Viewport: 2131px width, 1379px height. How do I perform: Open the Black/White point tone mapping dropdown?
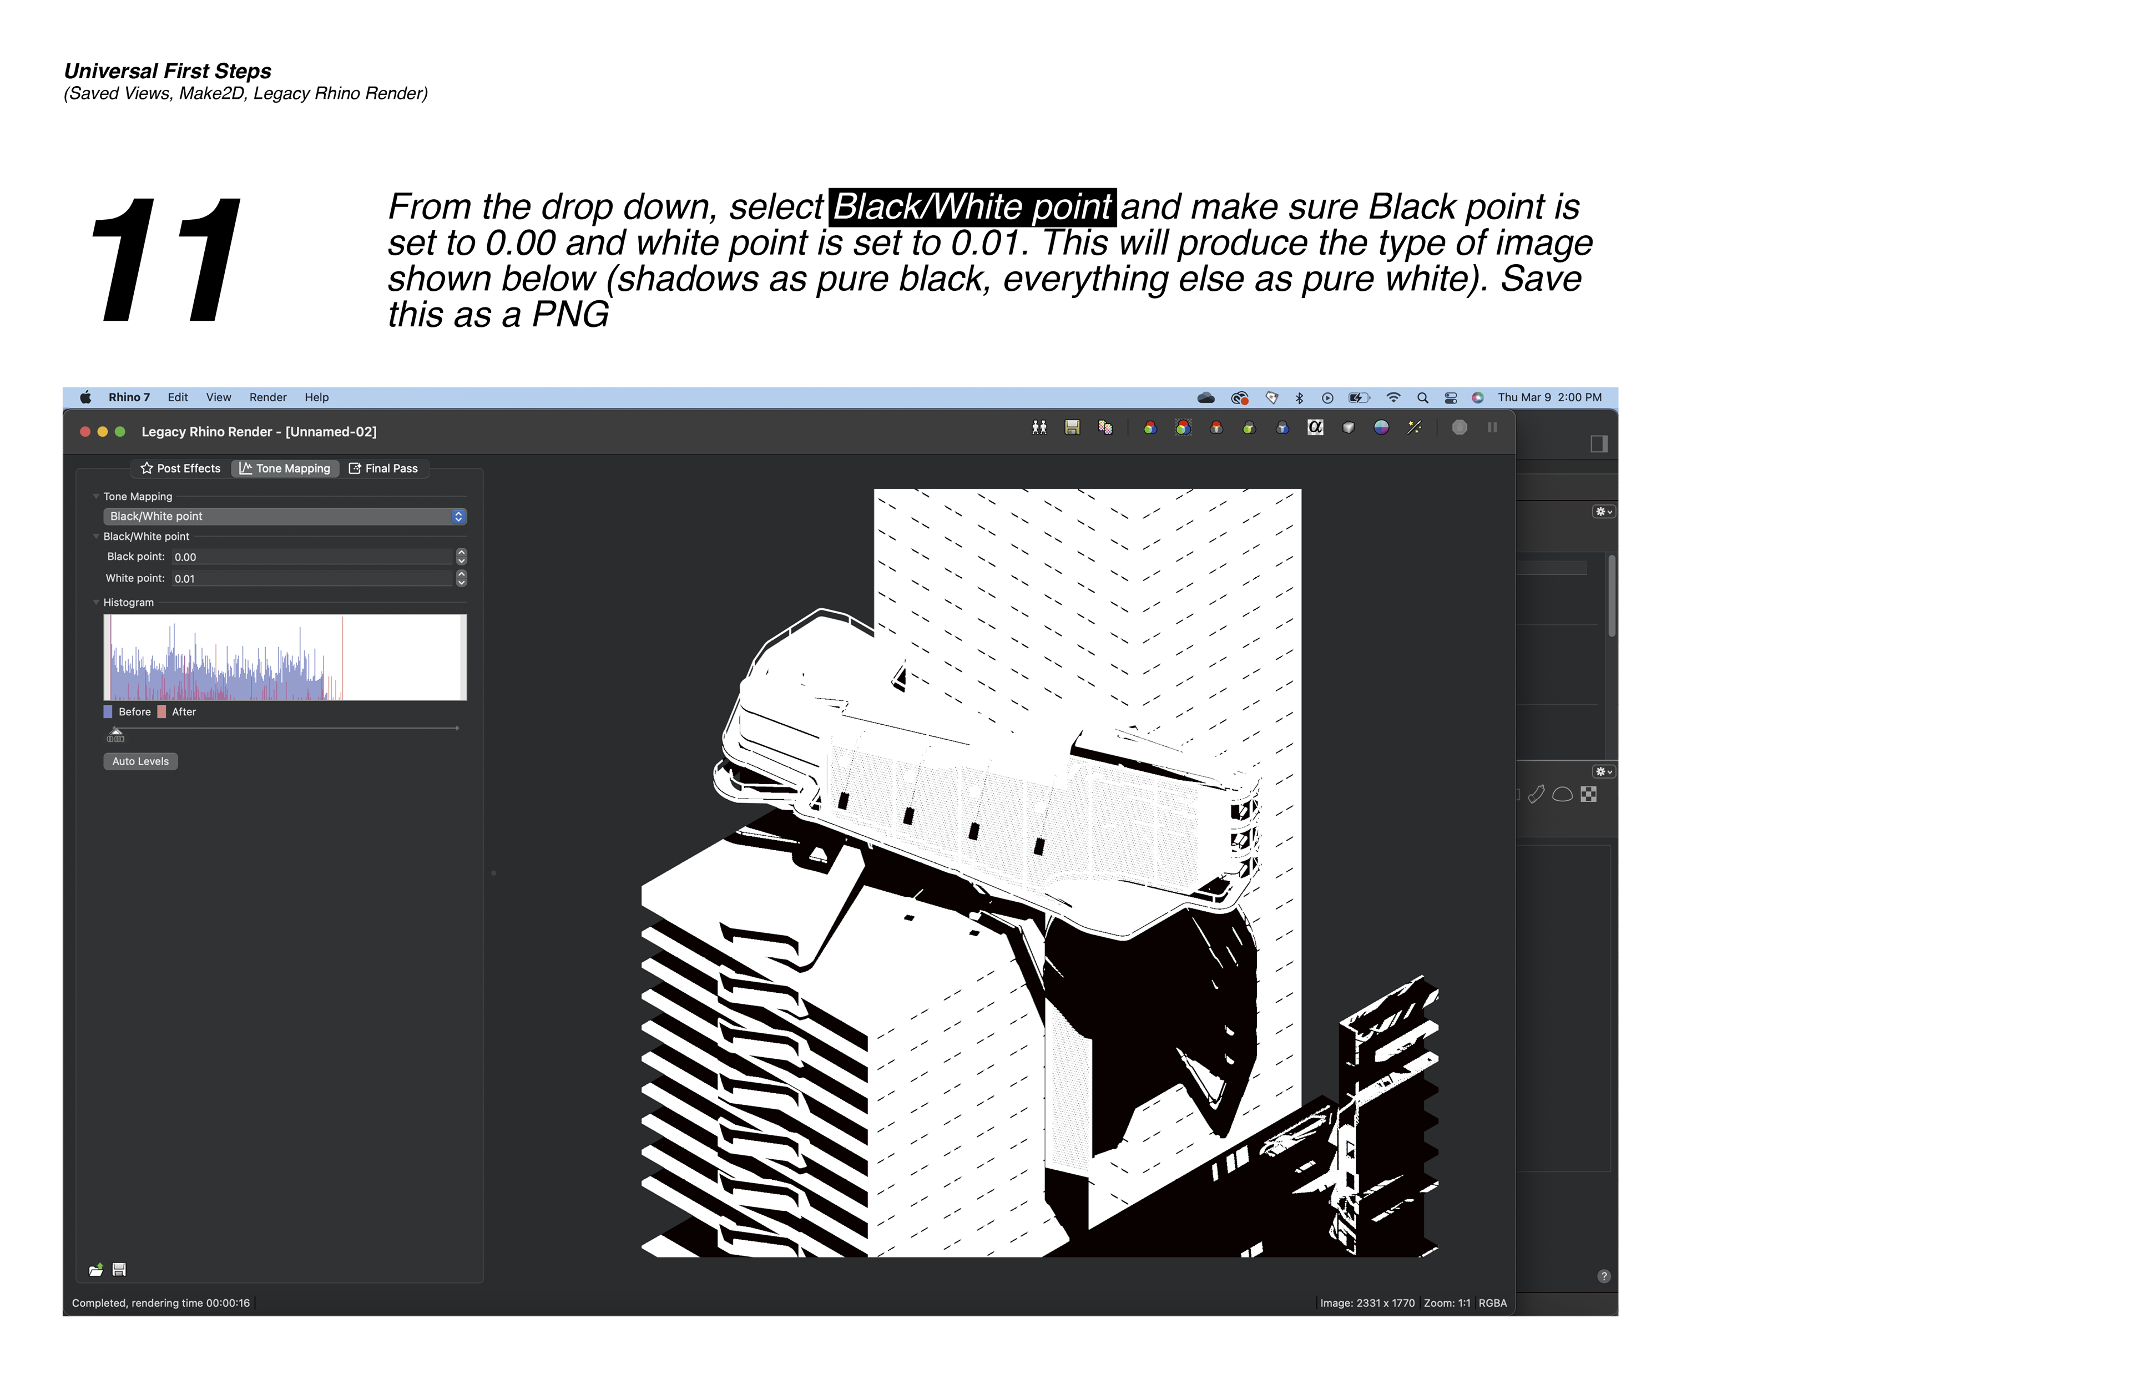click(x=285, y=517)
